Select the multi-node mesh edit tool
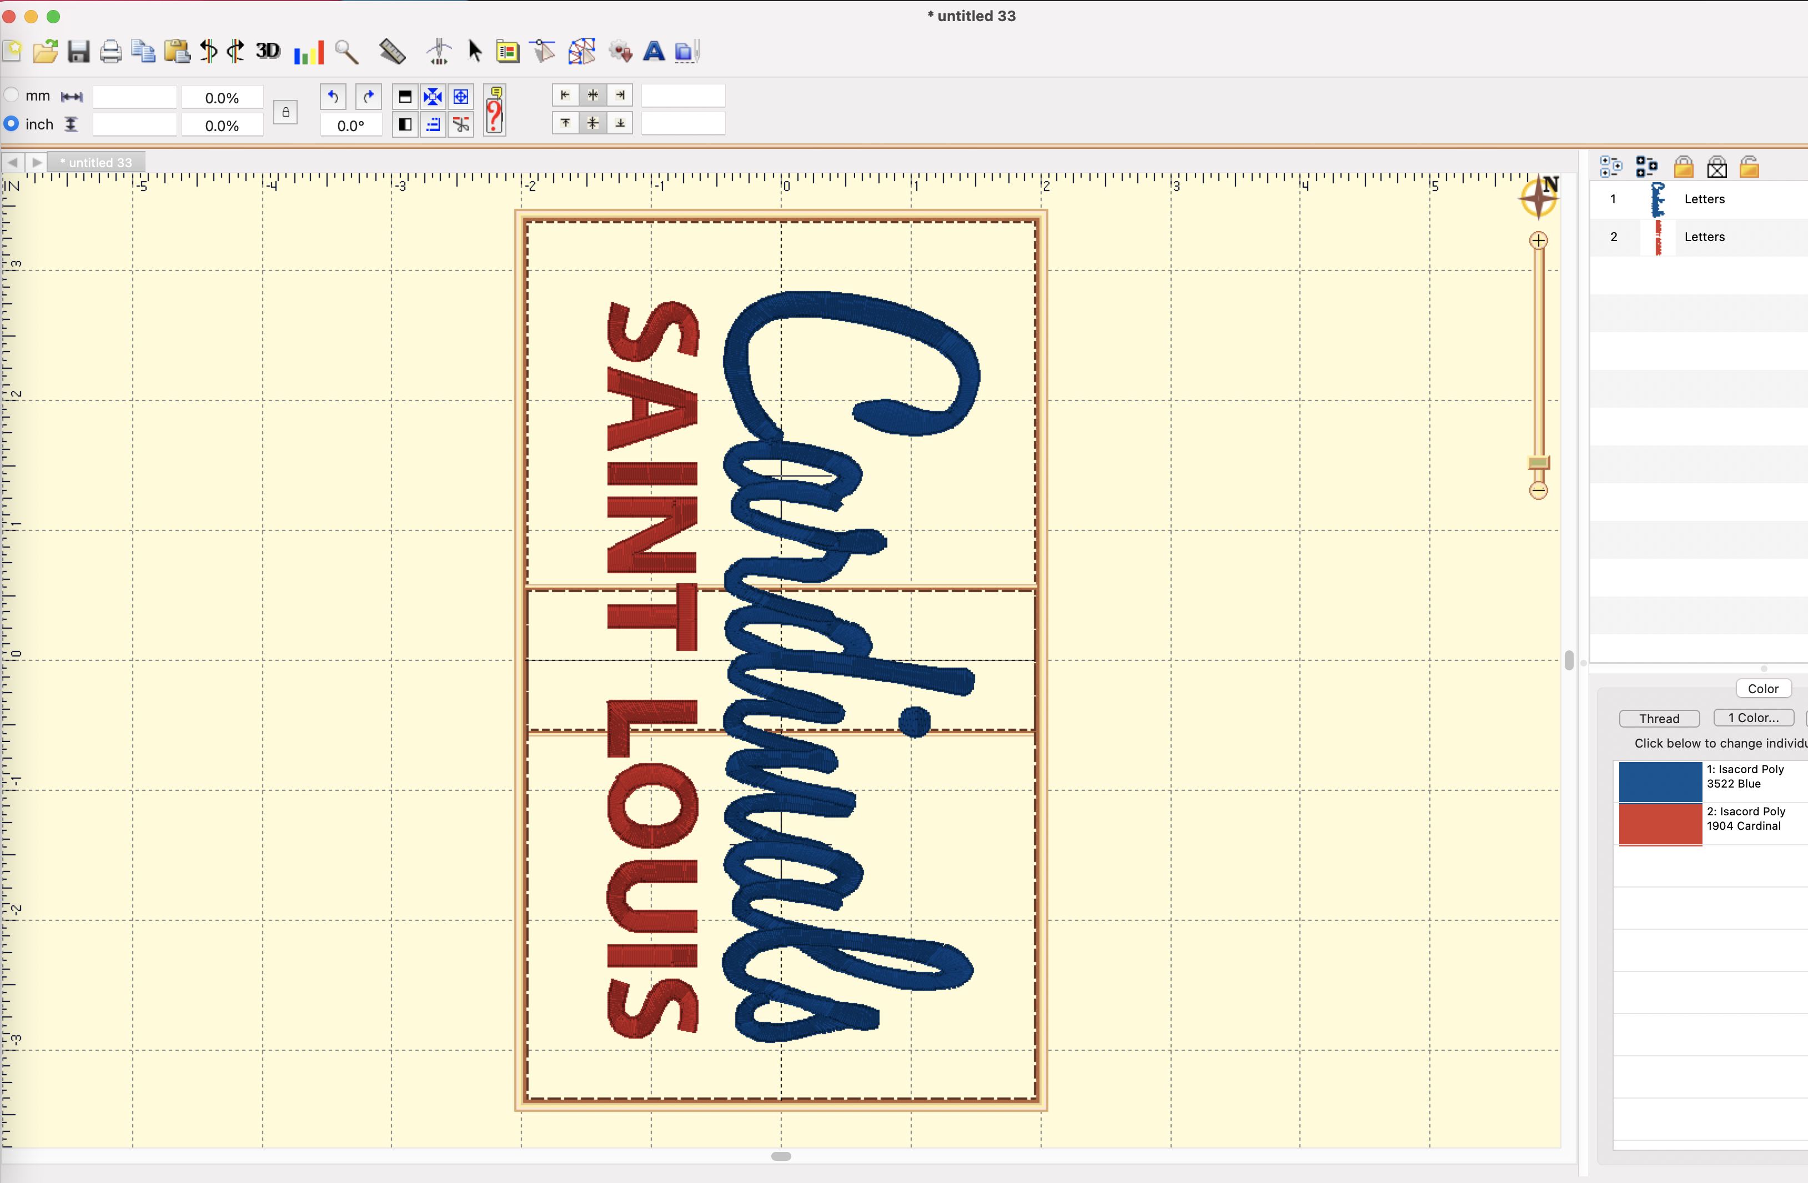 tap(582, 52)
